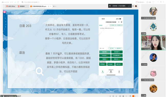Screen dimensions: 166x97
Task: Click the magnifier graphic on the slide
Action: click(40, 71)
